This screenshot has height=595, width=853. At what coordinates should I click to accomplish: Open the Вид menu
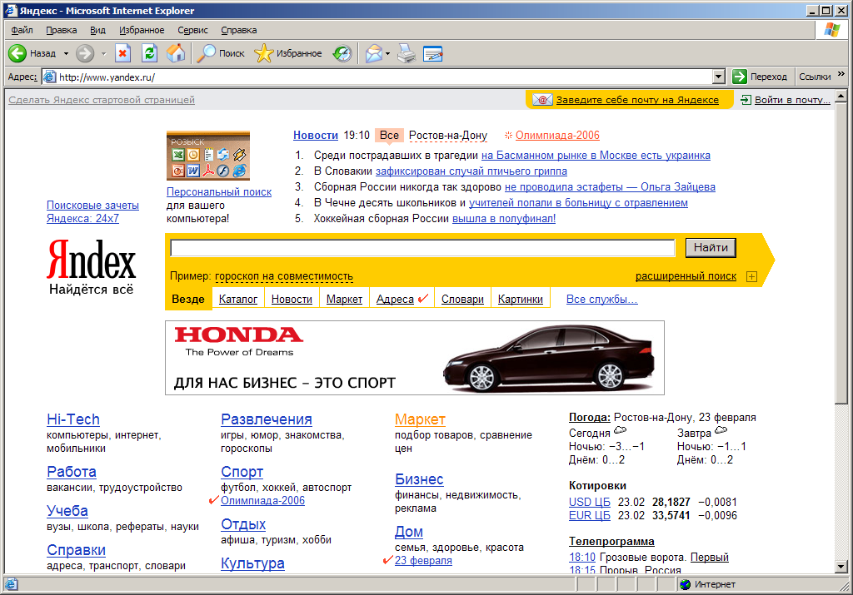(x=97, y=30)
